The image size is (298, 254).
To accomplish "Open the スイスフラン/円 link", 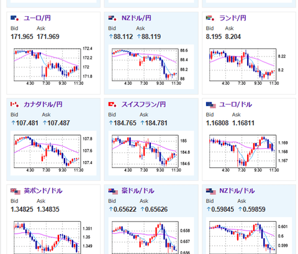I will (x=143, y=105).
